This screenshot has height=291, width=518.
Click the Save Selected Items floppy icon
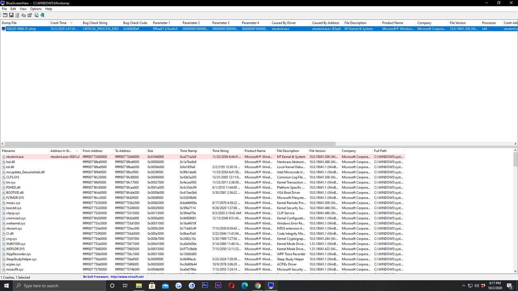(x=11, y=15)
